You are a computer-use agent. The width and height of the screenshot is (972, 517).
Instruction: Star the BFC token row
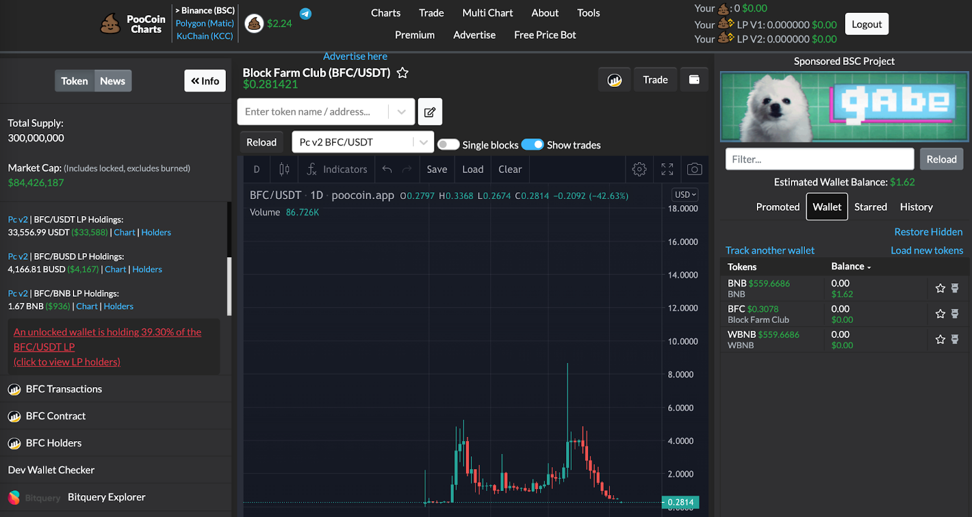(940, 314)
